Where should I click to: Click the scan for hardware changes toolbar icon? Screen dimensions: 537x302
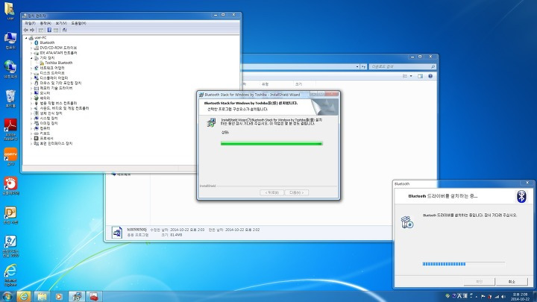64,30
